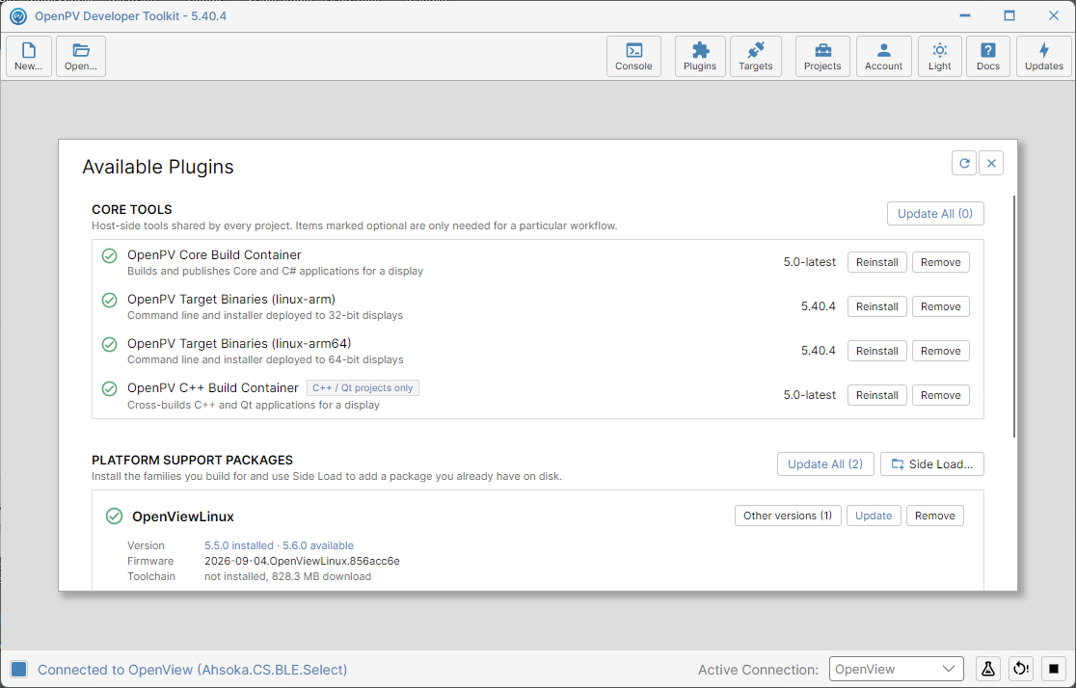Close the Available Plugins panel
The height and width of the screenshot is (688, 1076).
[x=991, y=163]
